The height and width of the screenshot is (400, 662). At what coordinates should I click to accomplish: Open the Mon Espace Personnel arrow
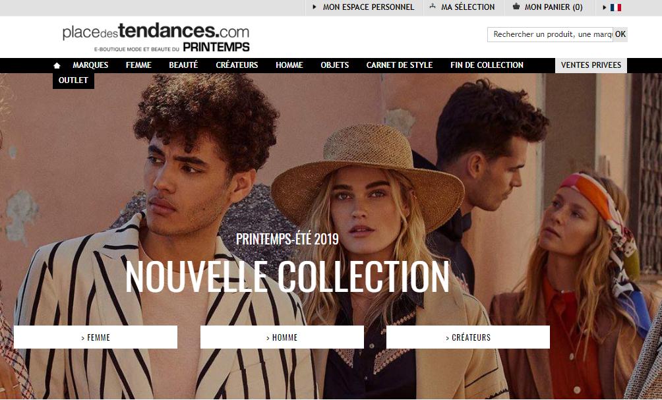tap(314, 7)
